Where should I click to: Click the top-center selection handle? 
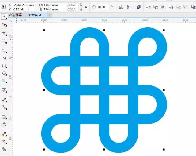tap(104, 30)
